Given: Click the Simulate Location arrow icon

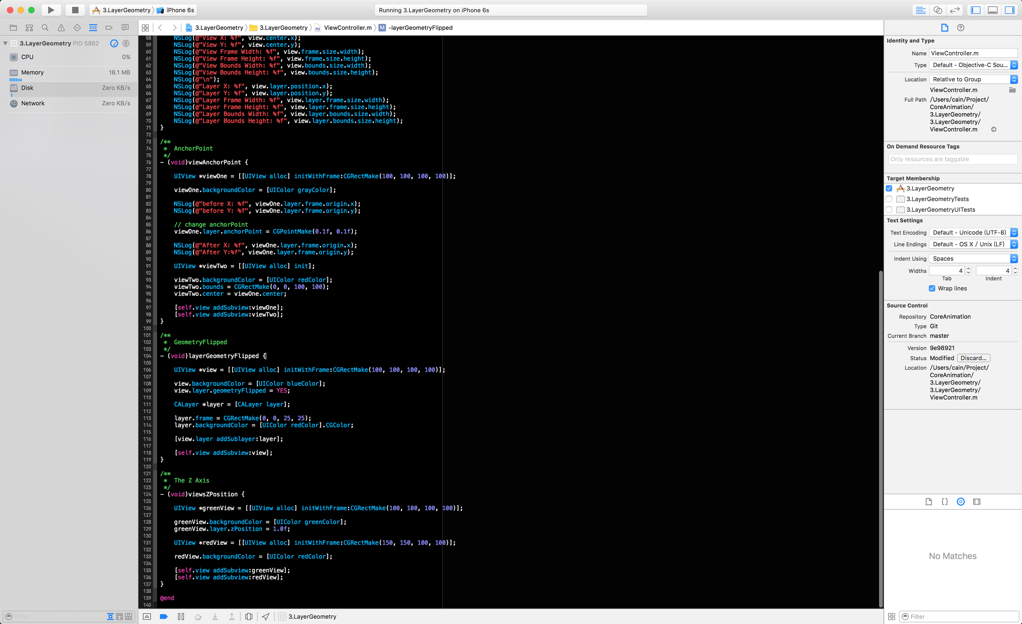Looking at the screenshot, I should (x=265, y=617).
